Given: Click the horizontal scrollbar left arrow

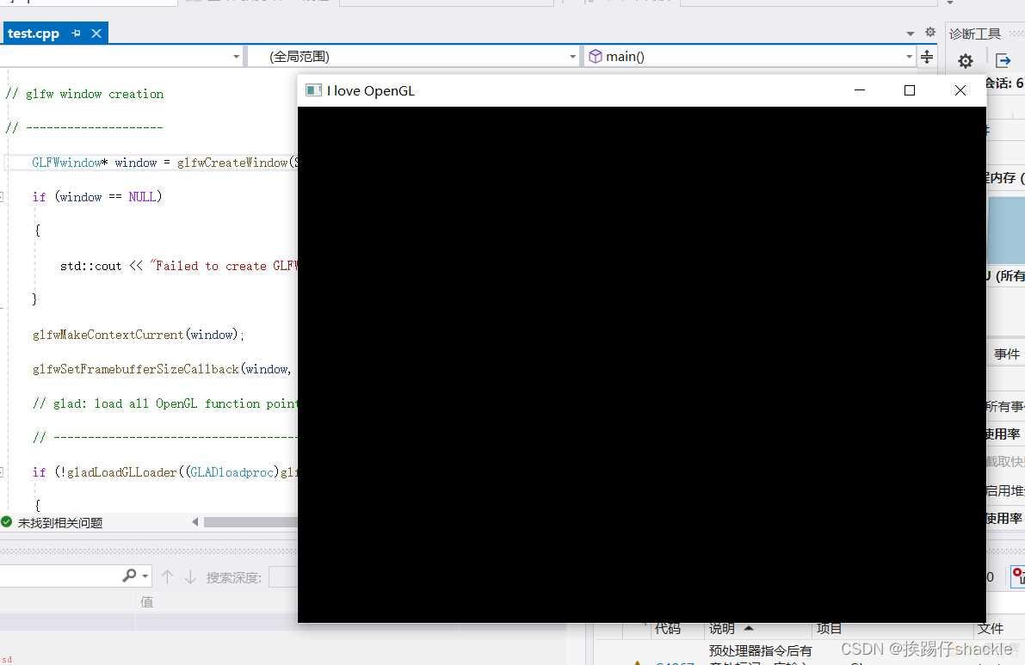Looking at the screenshot, I should click(x=195, y=522).
